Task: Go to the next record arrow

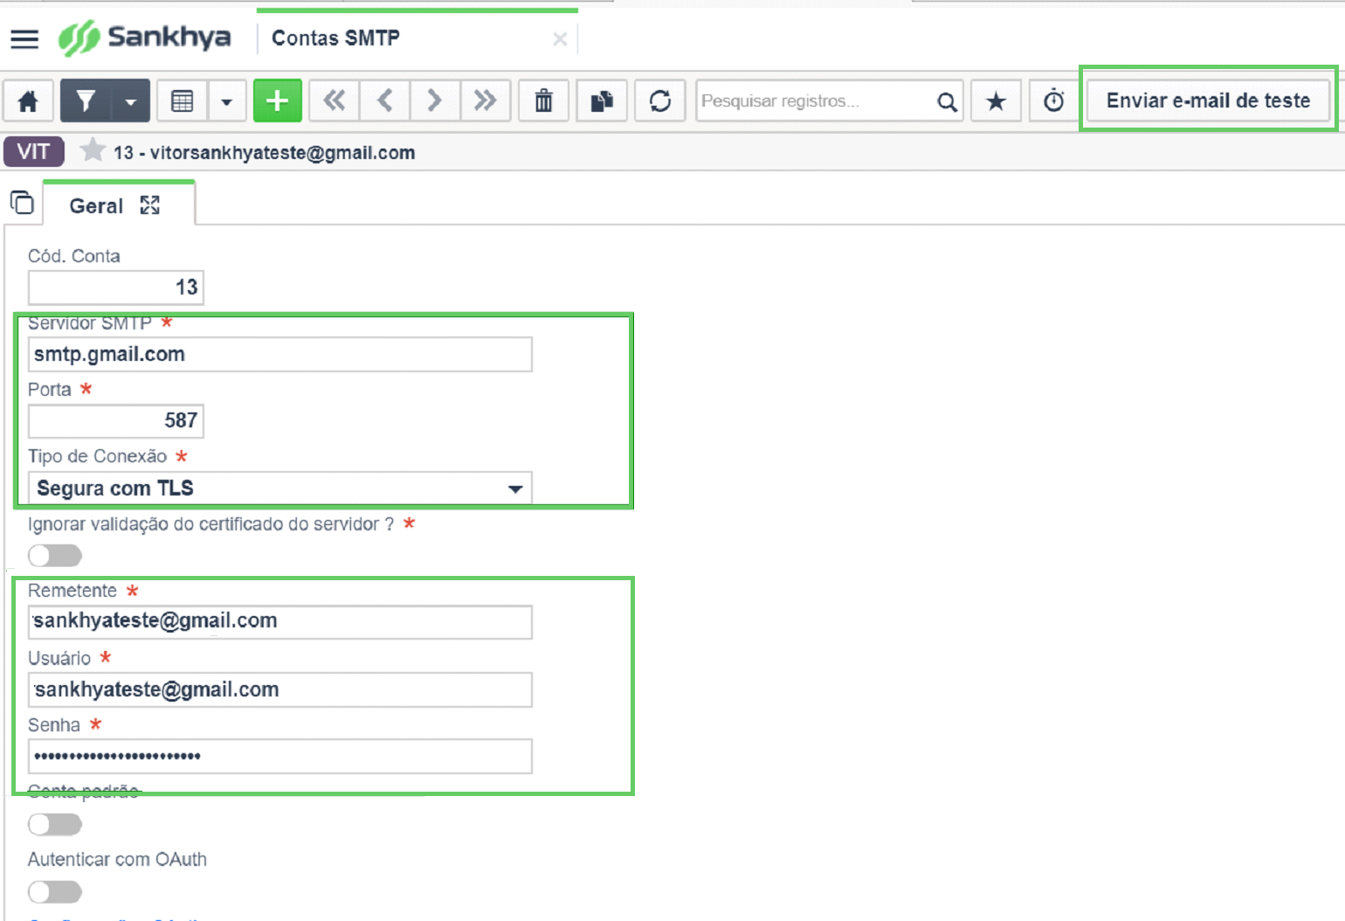Action: (x=434, y=101)
